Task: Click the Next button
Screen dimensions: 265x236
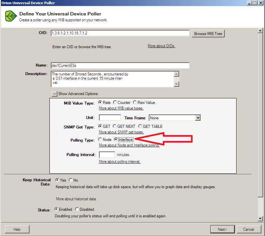Action: (x=222, y=229)
